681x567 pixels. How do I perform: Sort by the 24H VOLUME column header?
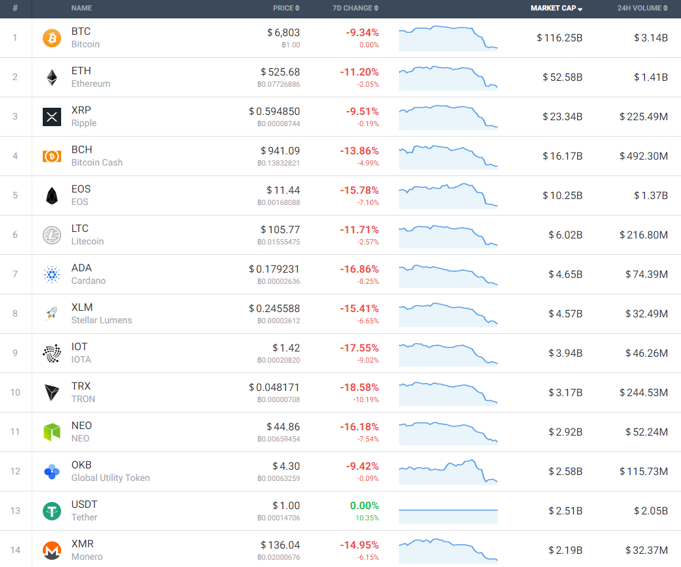(642, 8)
